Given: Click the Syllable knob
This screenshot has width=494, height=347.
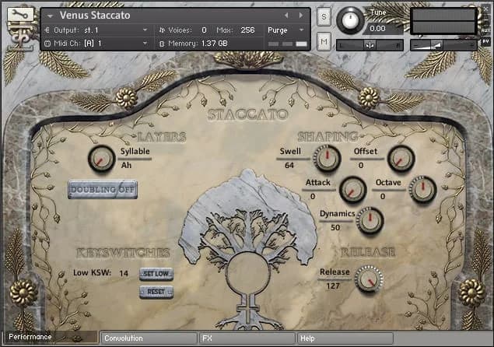Looking at the screenshot, I should tap(100, 159).
